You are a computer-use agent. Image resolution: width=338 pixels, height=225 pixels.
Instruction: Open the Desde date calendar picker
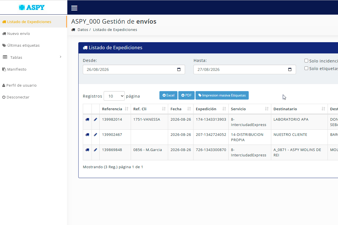(179, 69)
